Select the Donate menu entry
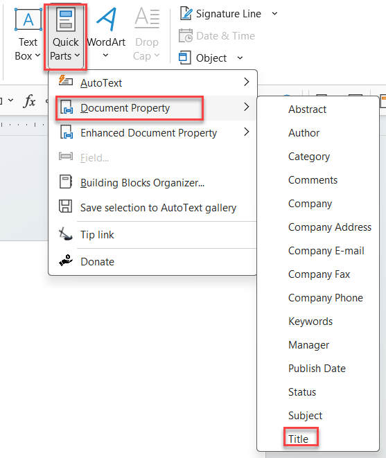Image resolution: width=386 pixels, height=458 pixels. click(152, 261)
